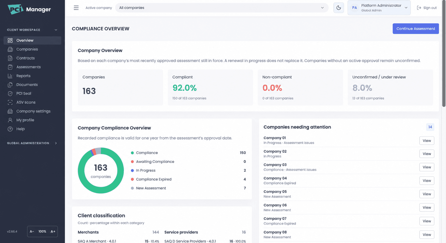Open the Reports section
446x243 pixels.
[32, 76]
